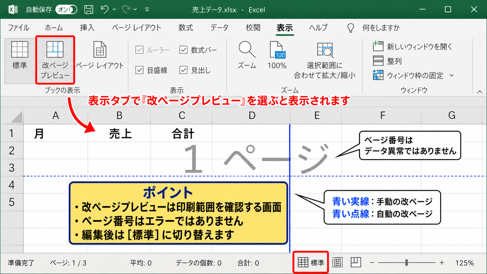Click the zoom slider handle

(406, 263)
